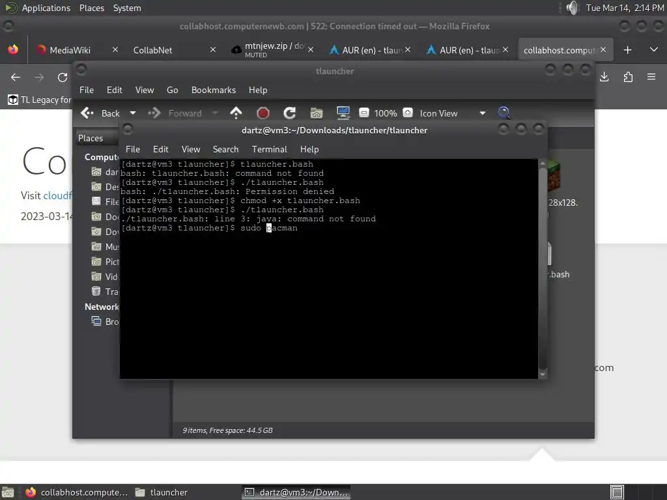
Task: Open a new Firefox tab
Action: [x=627, y=50]
